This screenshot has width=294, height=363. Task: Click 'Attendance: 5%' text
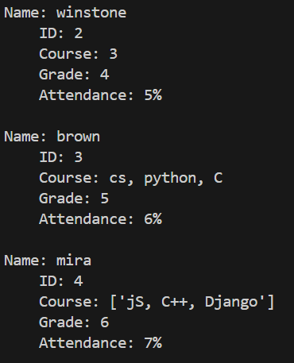tap(100, 95)
